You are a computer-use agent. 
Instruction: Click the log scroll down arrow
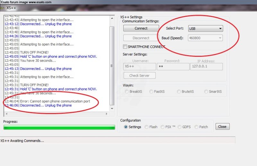(112, 109)
